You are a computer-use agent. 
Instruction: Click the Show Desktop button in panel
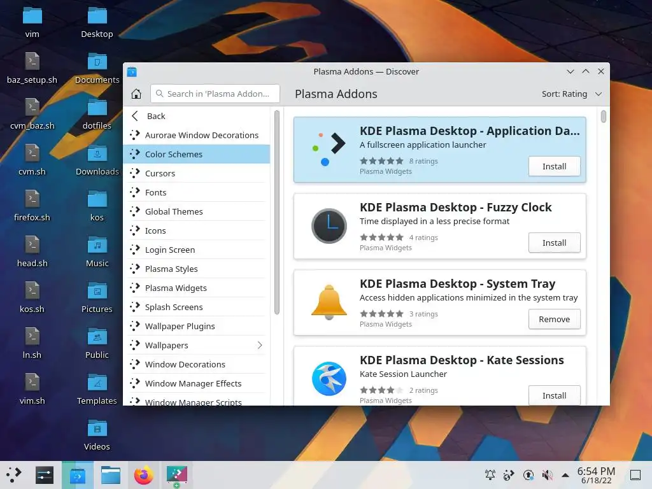coord(635,475)
